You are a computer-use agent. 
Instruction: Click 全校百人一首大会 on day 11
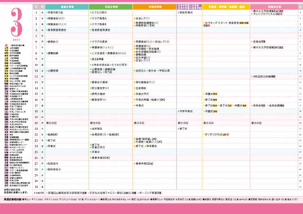(146, 71)
